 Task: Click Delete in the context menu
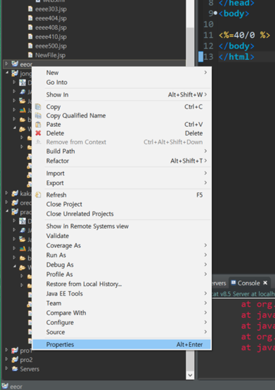[121, 133]
